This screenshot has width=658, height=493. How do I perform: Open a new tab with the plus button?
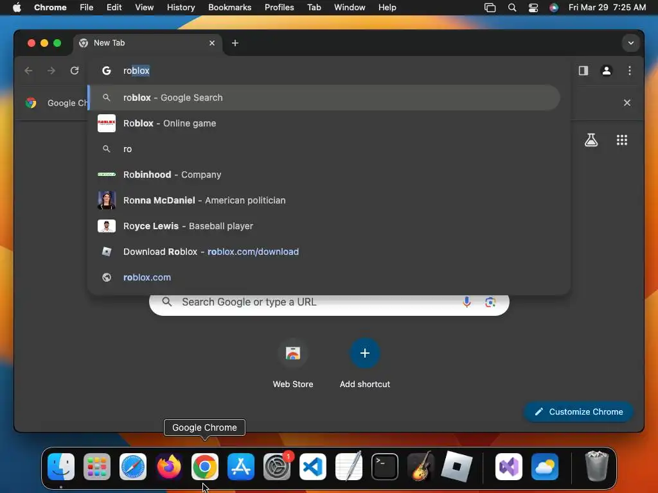pyautogui.click(x=235, y=43)
